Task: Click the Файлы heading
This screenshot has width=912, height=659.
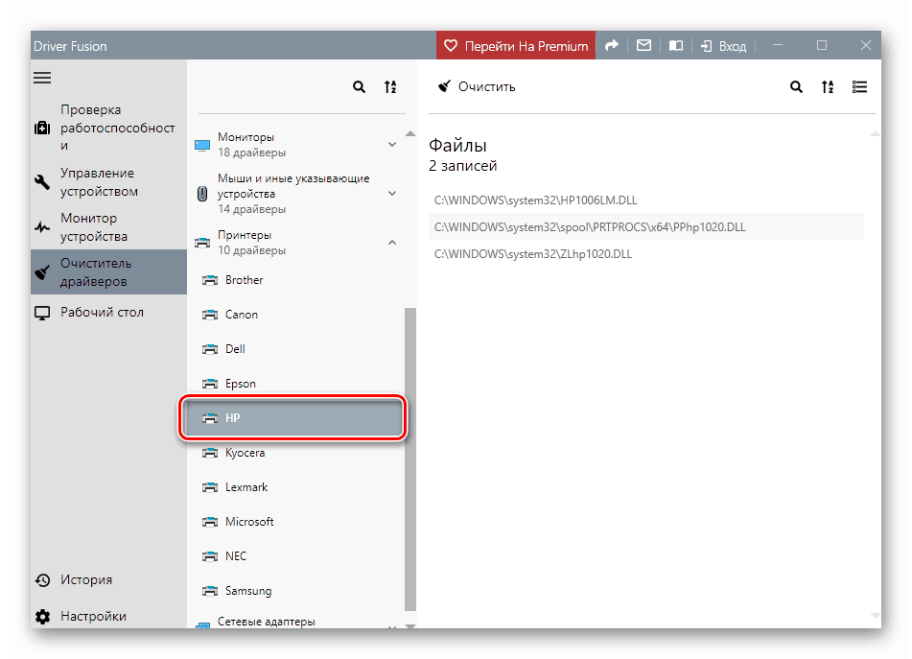Action: tap(457, 146)
